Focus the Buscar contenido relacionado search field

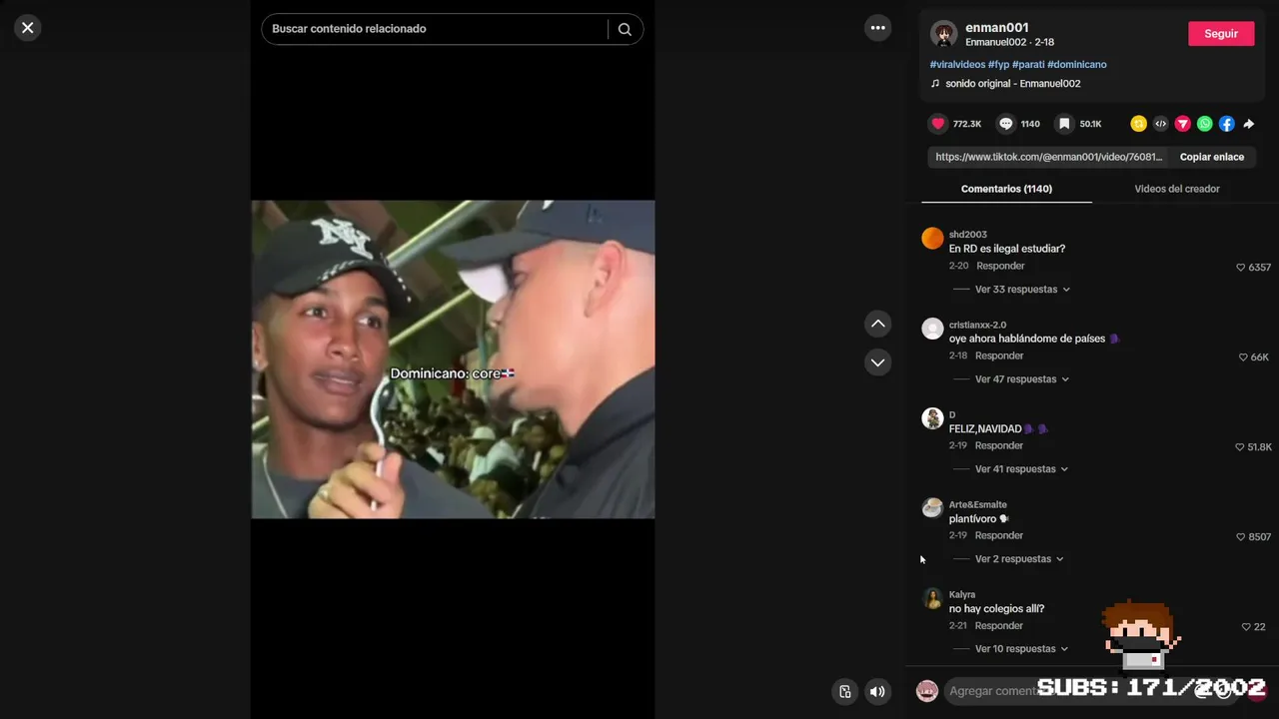pos(435,29)
